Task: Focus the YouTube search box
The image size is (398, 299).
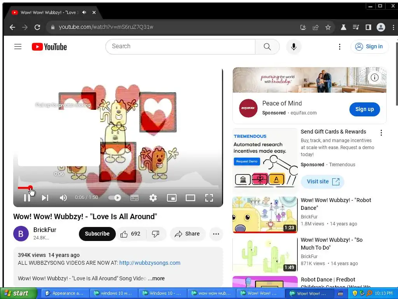Action: tap(180, 47)
